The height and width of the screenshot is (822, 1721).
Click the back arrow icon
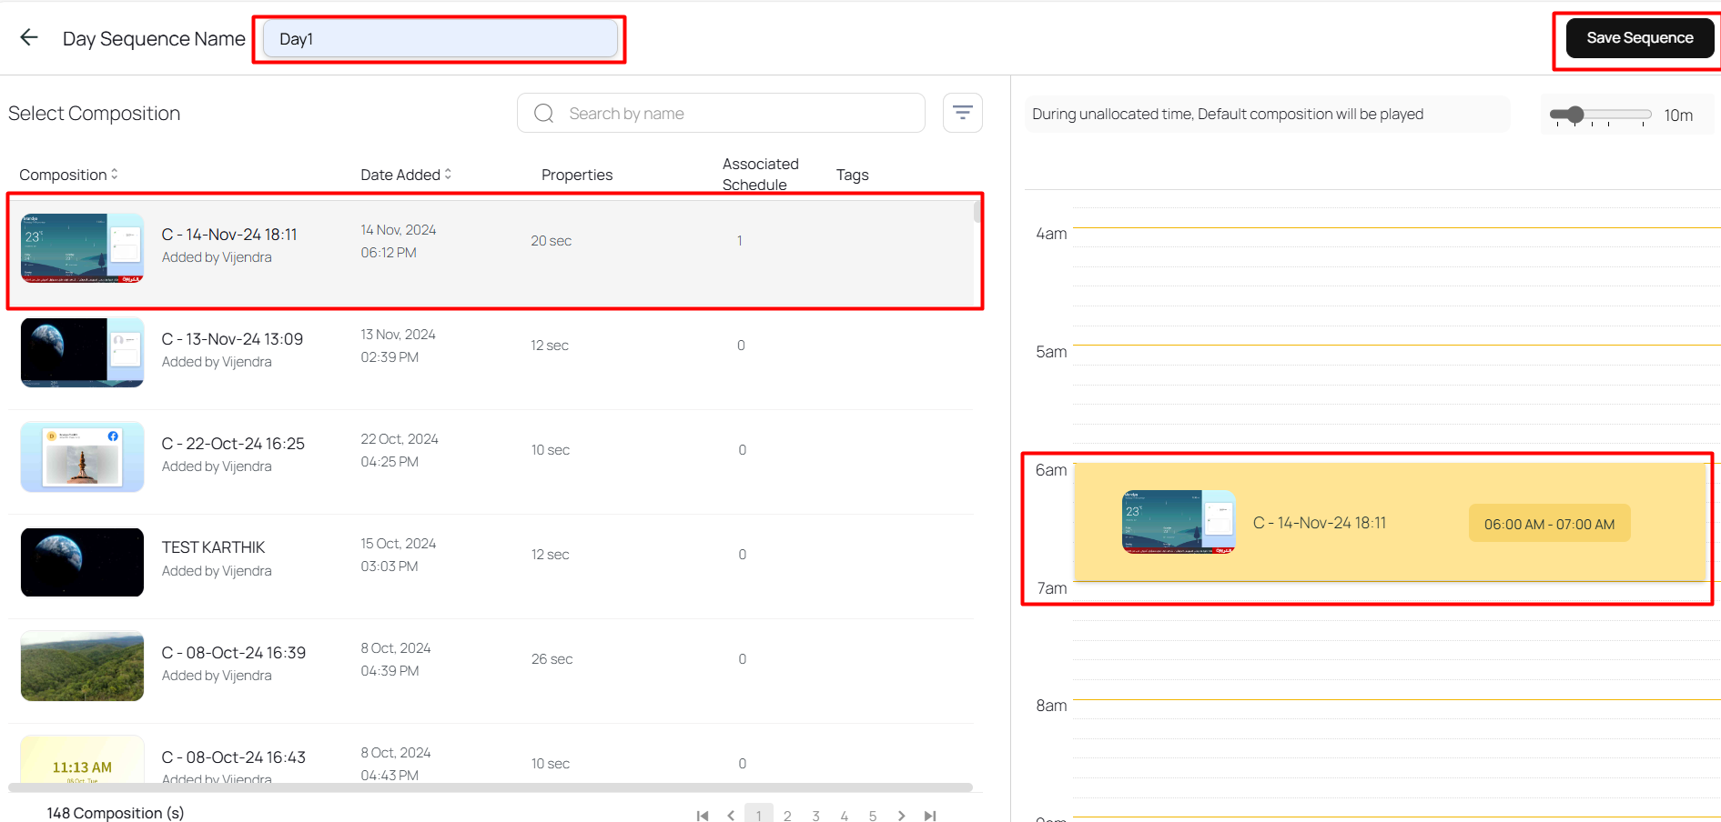[x=29, y=37]
